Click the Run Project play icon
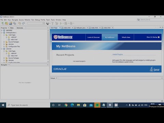The width and height of the screenshot is (164, 123). pyautogui.click(x=61, y=24)
